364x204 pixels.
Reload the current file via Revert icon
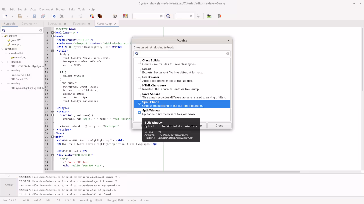click(53, 16)
